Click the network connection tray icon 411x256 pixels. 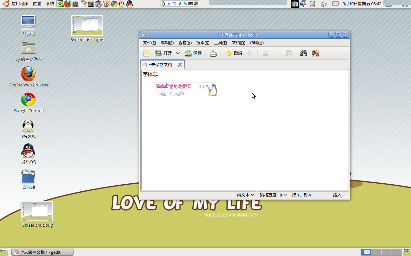pos(303,4)
